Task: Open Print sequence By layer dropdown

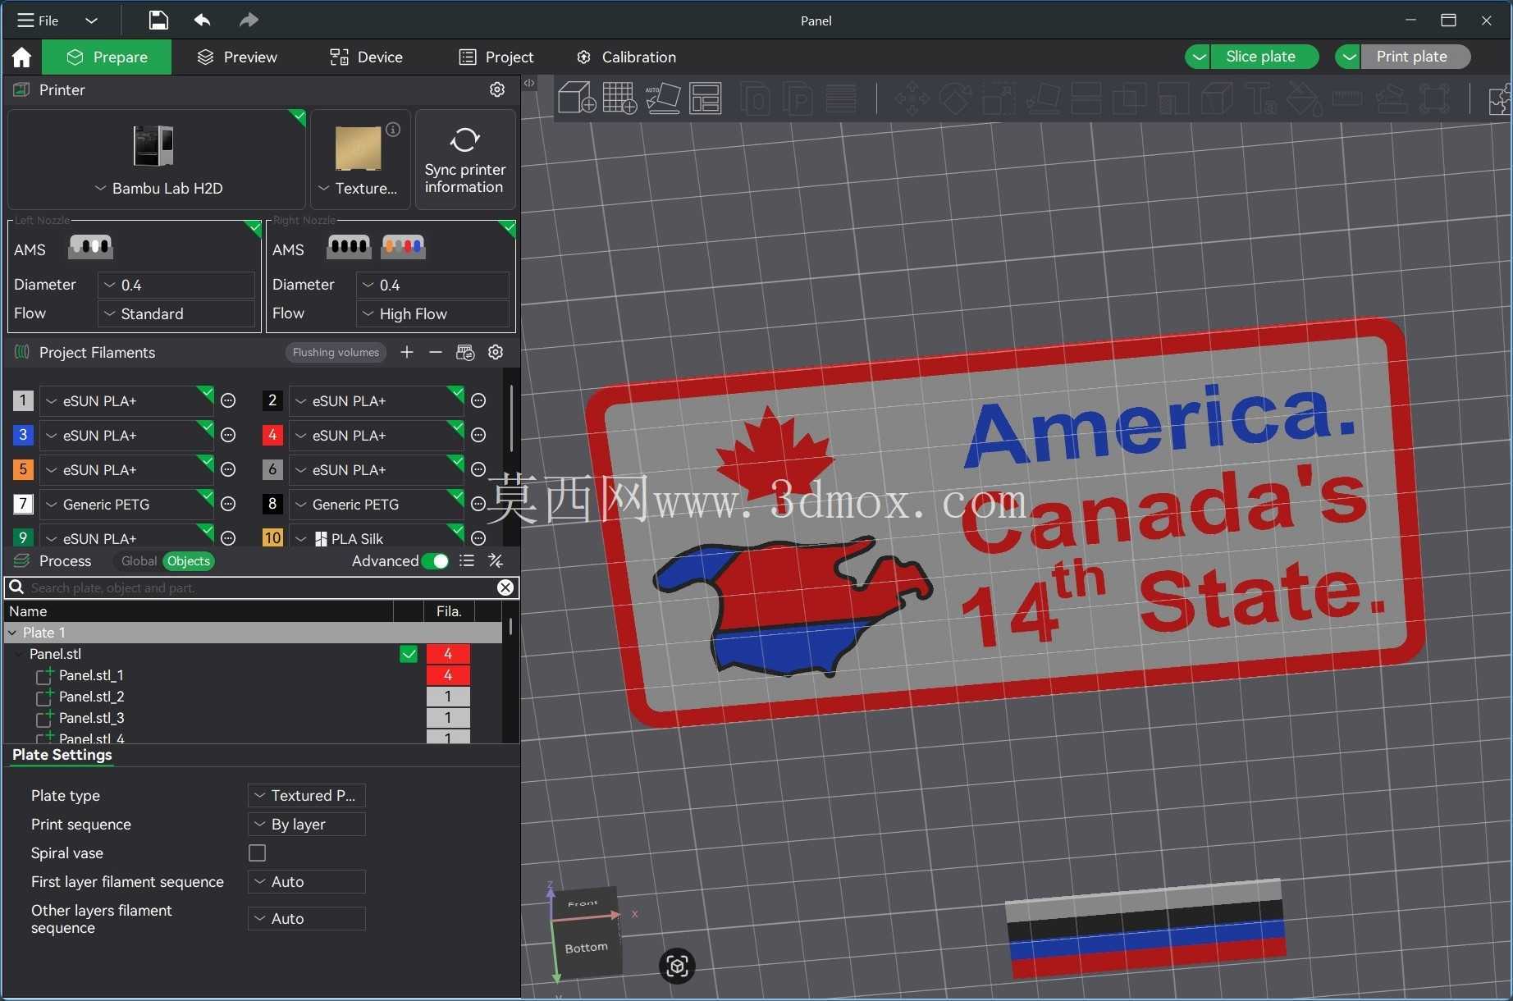Action: click(x=306, y=825)
